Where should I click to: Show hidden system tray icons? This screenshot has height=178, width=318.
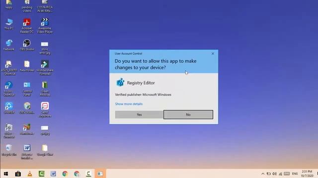click(263, 174)
